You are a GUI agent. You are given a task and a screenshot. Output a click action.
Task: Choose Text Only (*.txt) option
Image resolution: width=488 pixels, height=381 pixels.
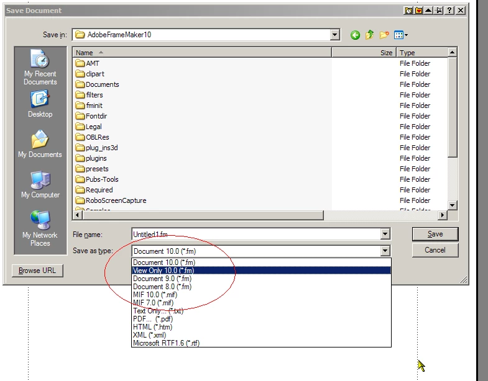tap(261, 311)
